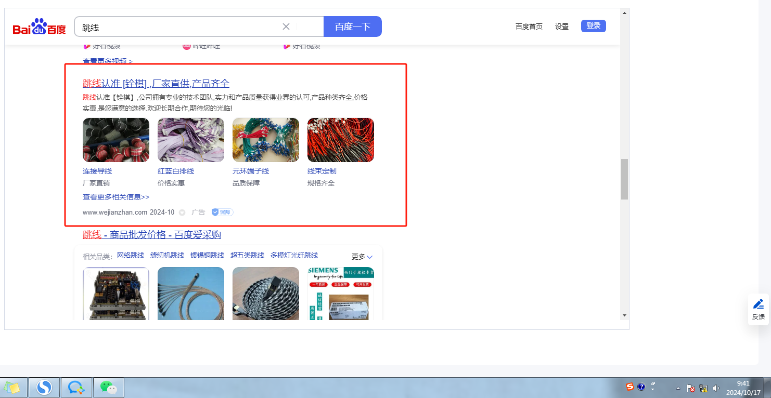Open the blue chat-bubble search taskbar icon
The height and width of the screenshot is (398, 771).
click(77, 388)
